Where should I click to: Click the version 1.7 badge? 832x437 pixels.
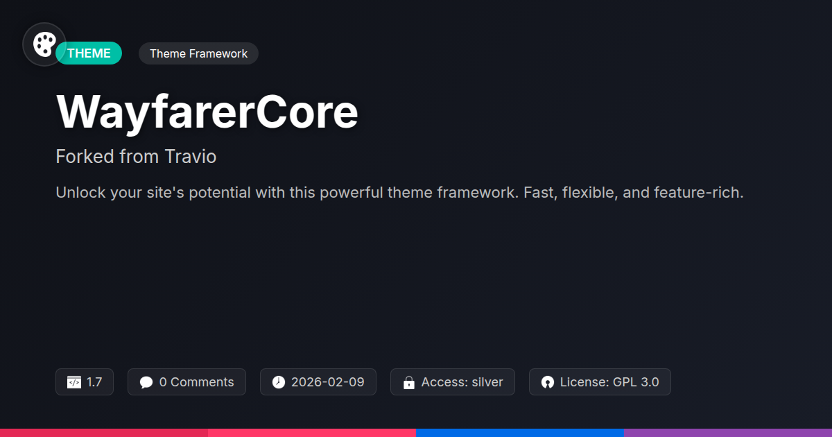tap(85, 382)
